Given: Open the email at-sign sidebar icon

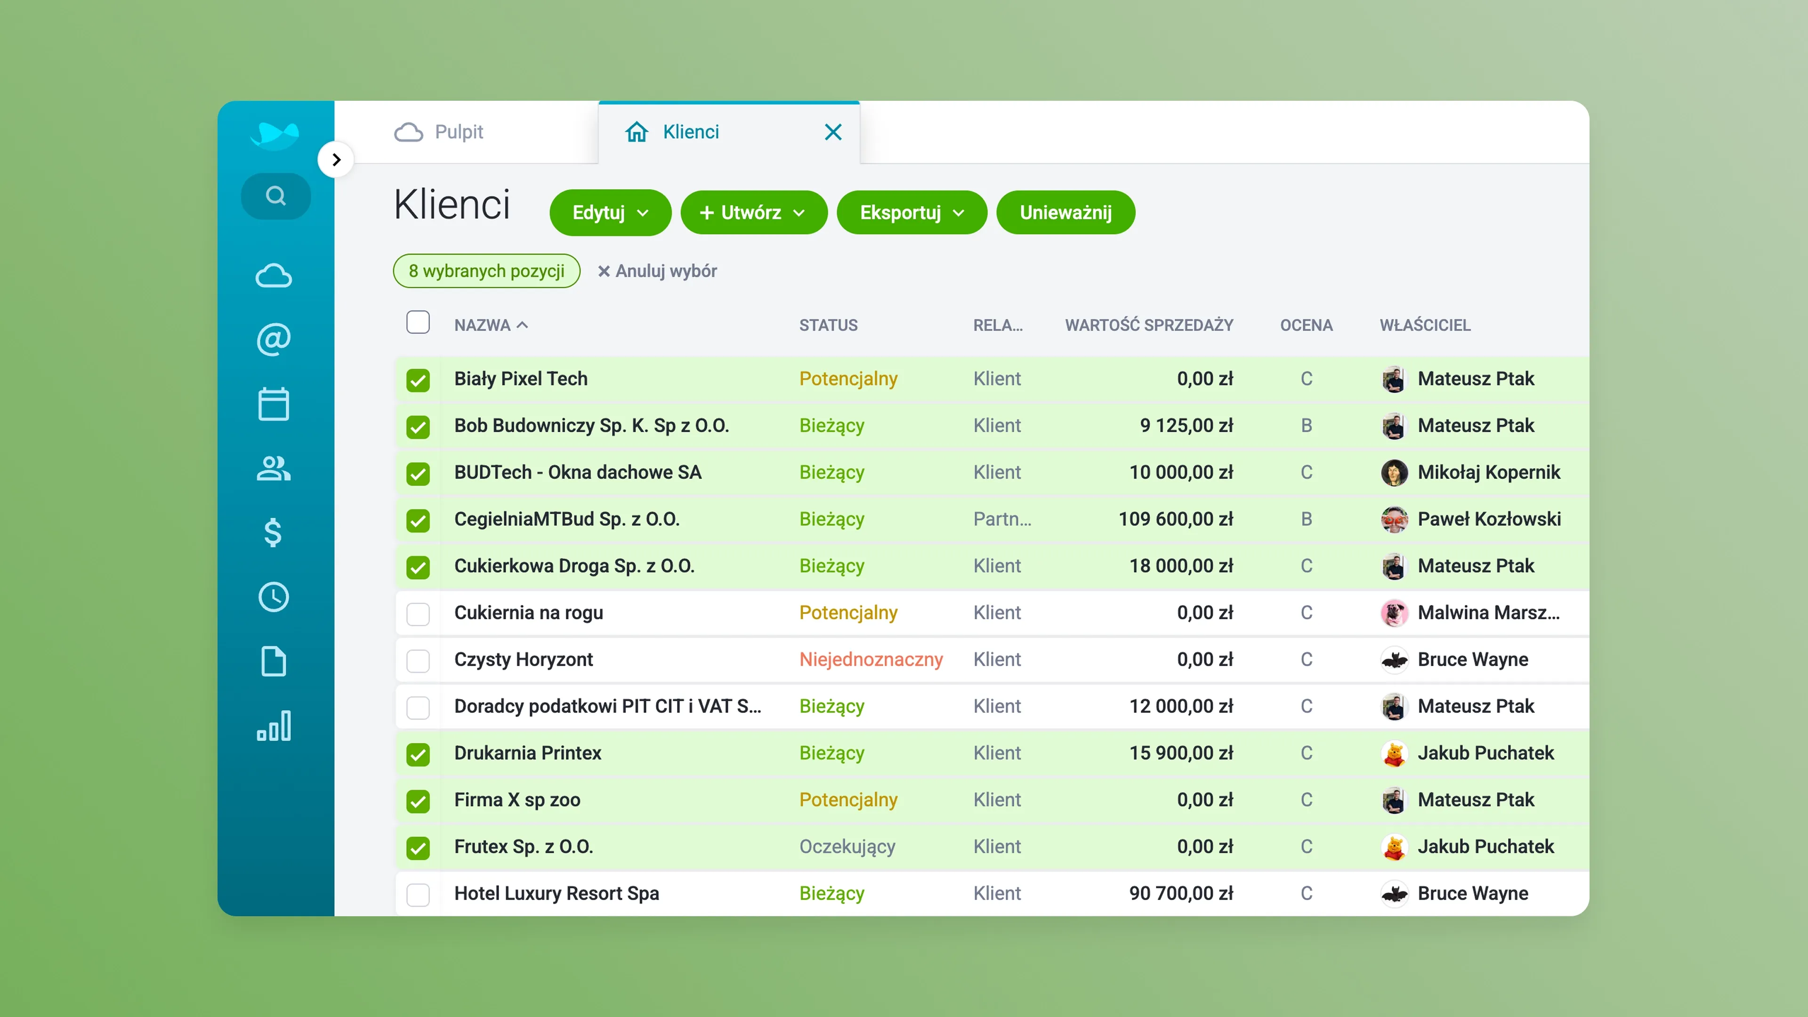Looking at the screenshot, I should (273, 339).
